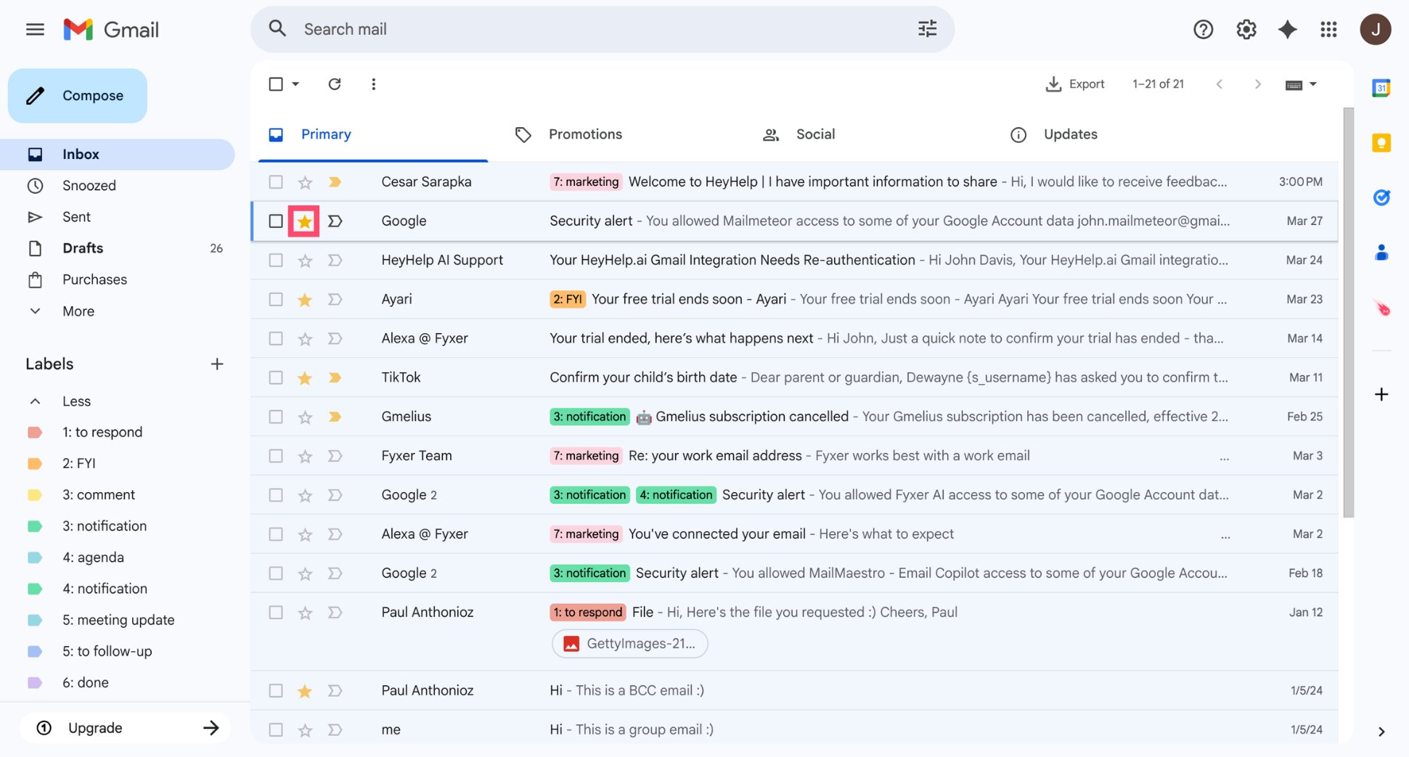
Task: Open the select dropdown arrow next to checkbox
Action: click(x=295, y=84)
